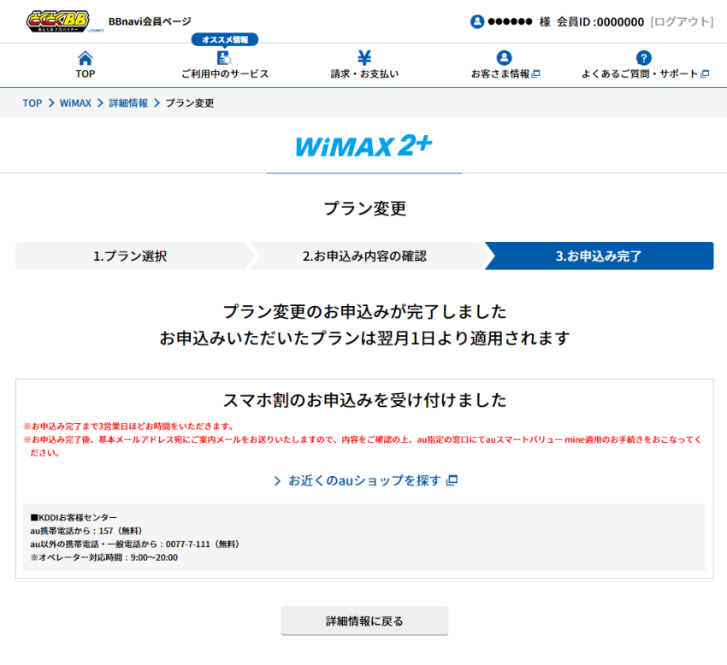Click the よくあるご質問・サポート question mark icon
Viewport: 727px width, 665px height.
(x=642, y=58)
